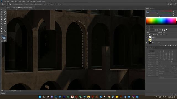The width and height of the screenshot is (177, 99).
Task: Open the Window menu
Action: coord(39,1)
